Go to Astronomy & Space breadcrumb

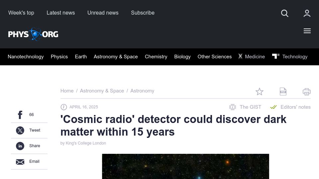[102, 91]
